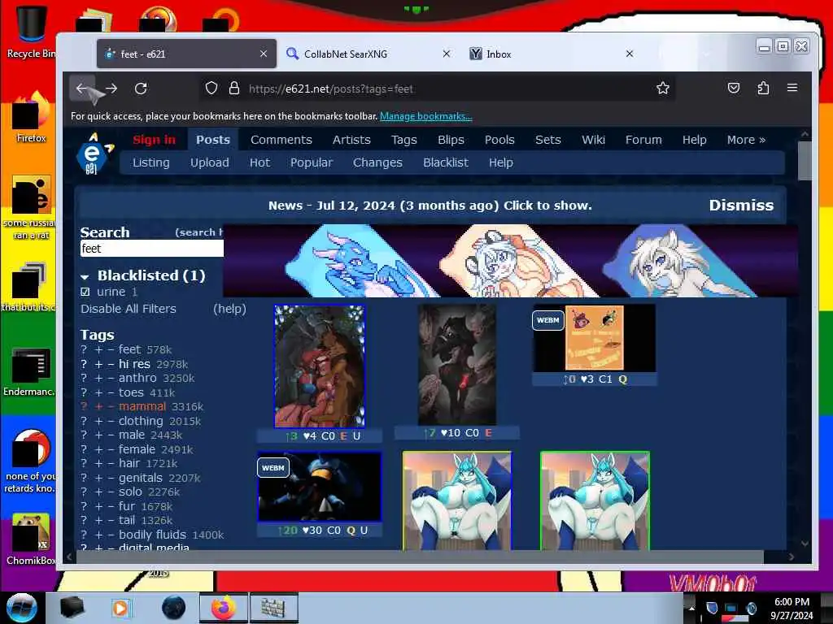Click the brick wall firewall taskbar icon
Screen dimensions: 833x624
tap(273, 608)
